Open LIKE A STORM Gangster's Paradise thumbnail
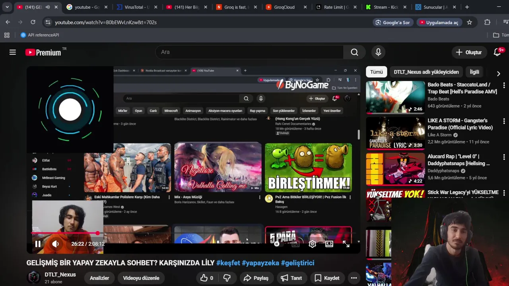This screenshot has height=286, width=509. [395, 133]
